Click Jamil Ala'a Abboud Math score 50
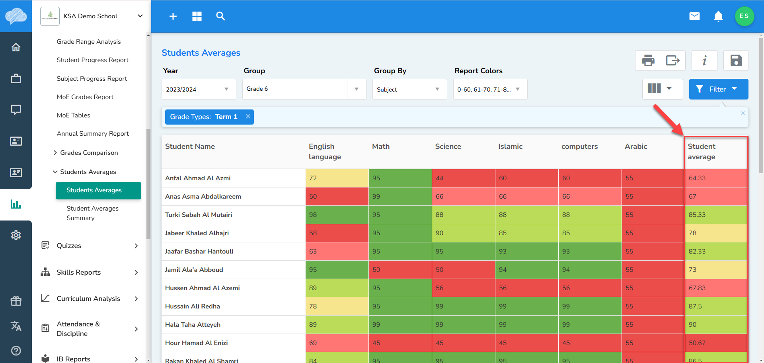Viewport: 764px width, 363px height. (400, 270)
